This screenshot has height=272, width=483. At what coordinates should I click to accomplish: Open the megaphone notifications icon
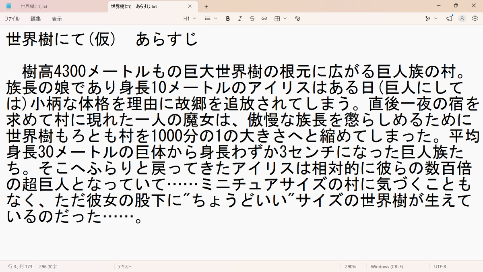[x=449, y=19]
